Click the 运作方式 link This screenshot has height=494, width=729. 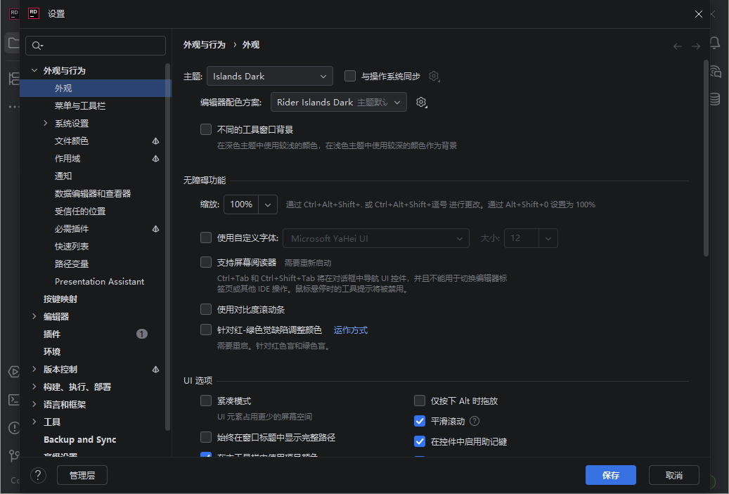(350, 330)
